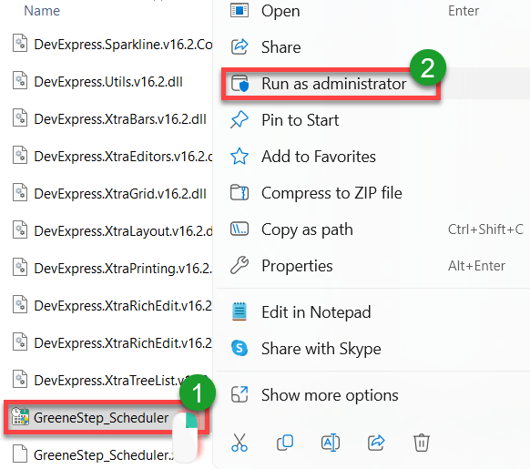Click the Cut scissors icon
The image size is (530, 469).
[240, 443]
